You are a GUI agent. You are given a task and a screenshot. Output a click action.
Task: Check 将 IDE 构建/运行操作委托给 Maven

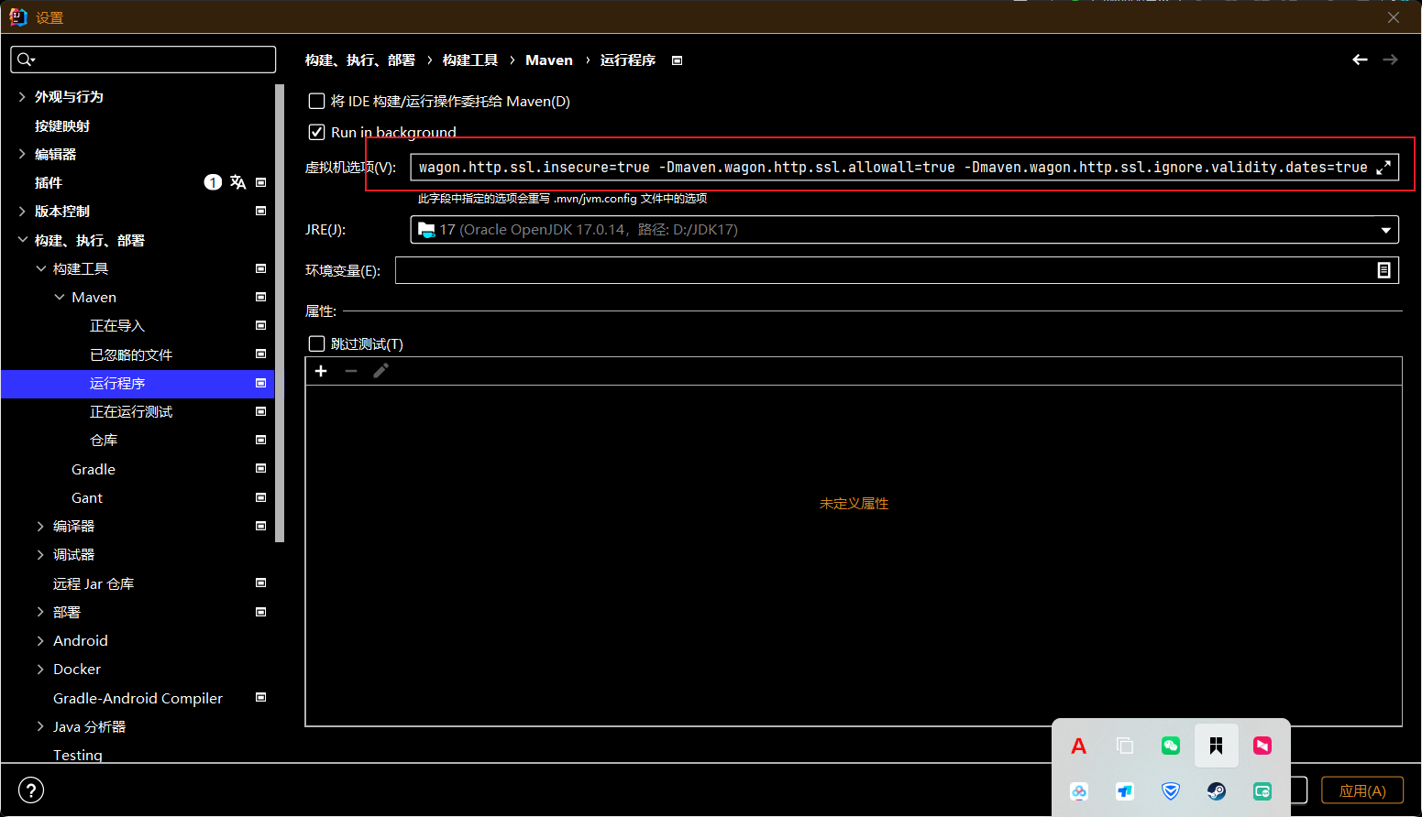point(316,101)
